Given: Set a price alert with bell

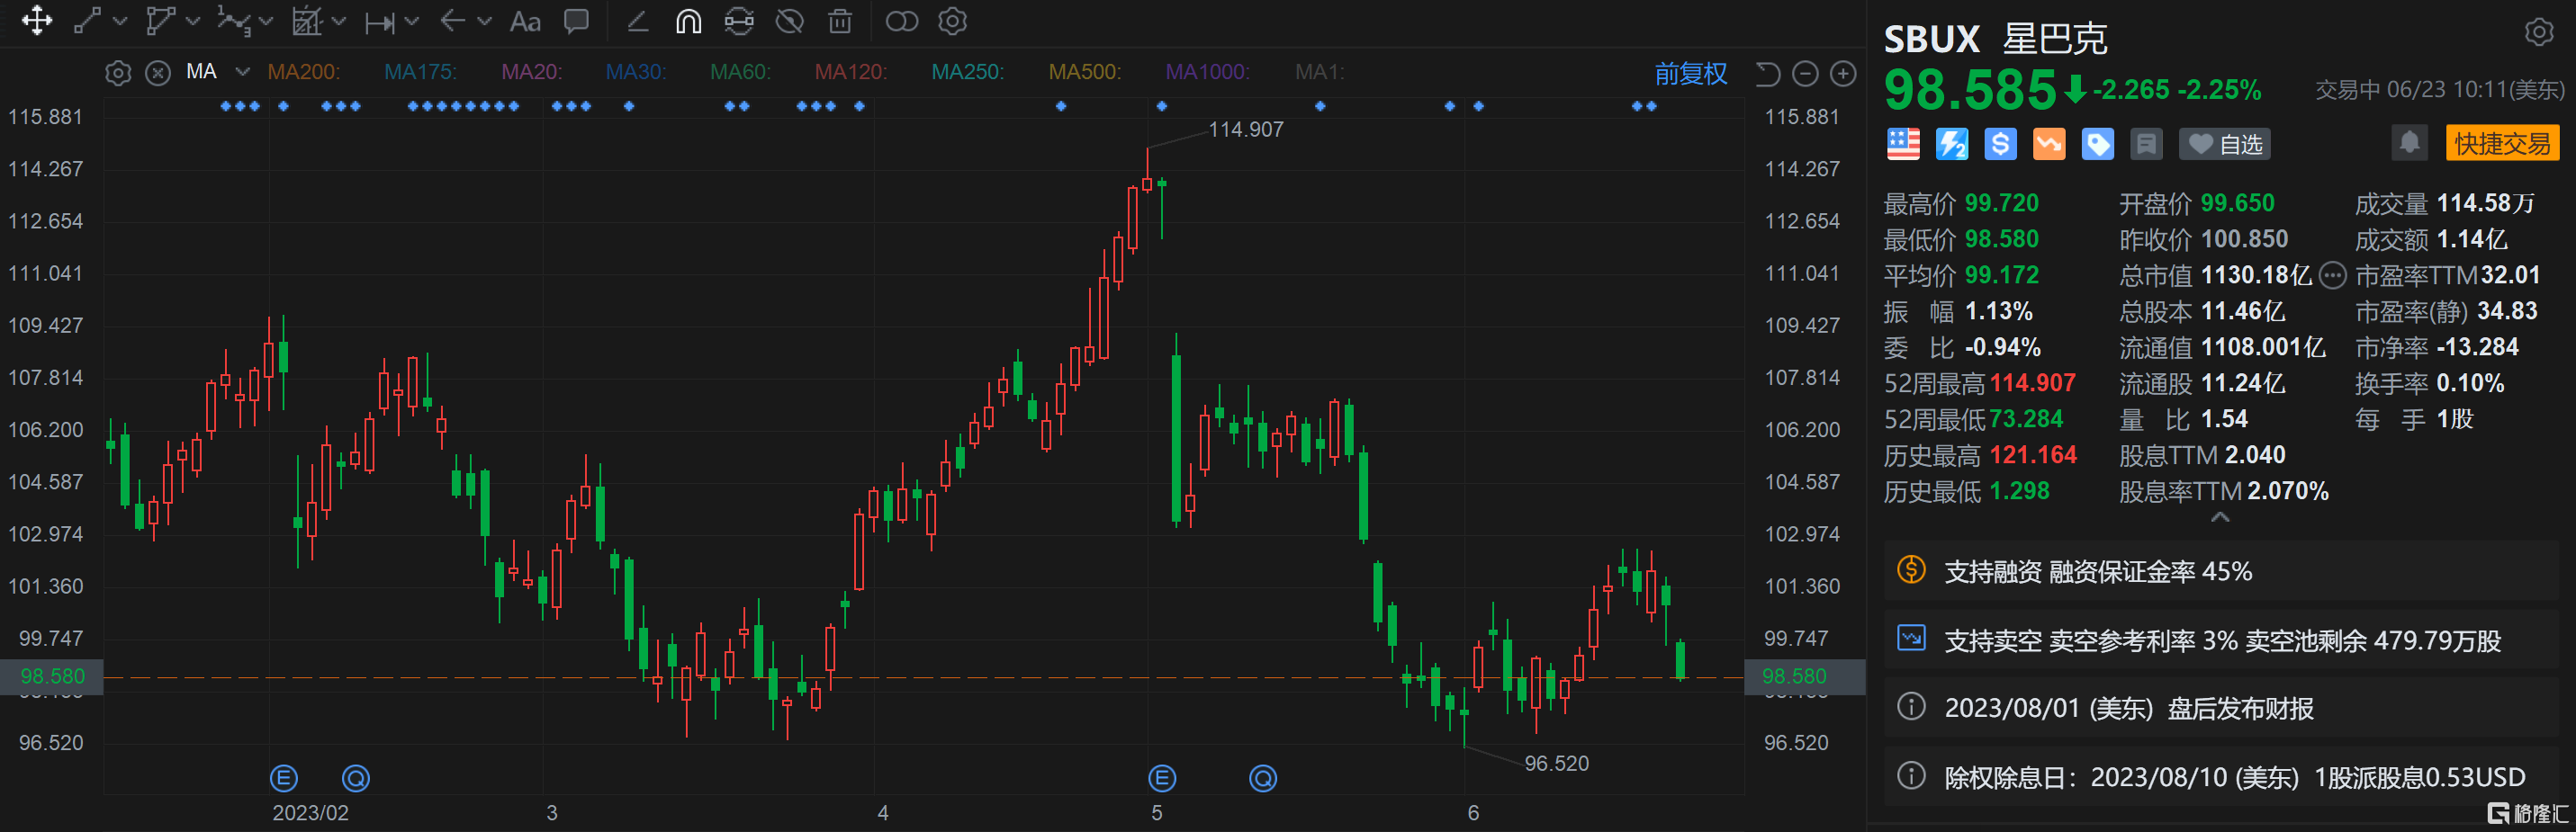Looking at the screenshot, I should [x=2409, y=143].
